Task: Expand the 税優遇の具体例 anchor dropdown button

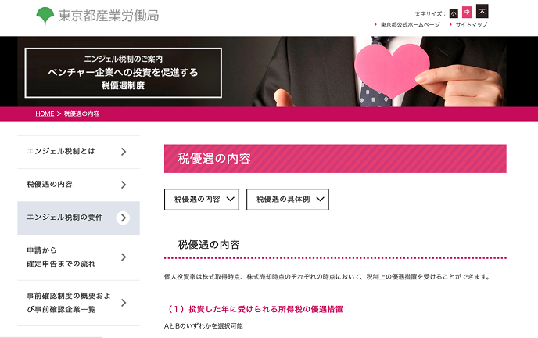Action: coord(288,200)
